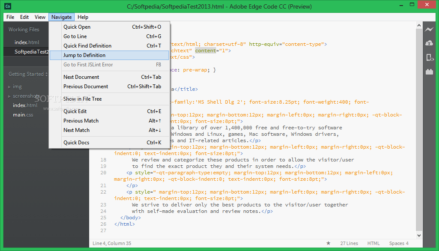
Task: Choose Quick Open from the menu
Action: click(109, 27)
